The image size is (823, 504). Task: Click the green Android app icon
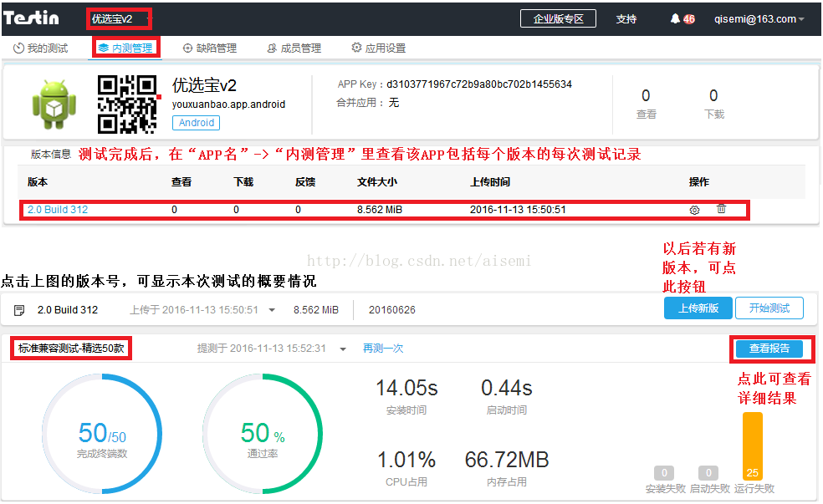54,104
